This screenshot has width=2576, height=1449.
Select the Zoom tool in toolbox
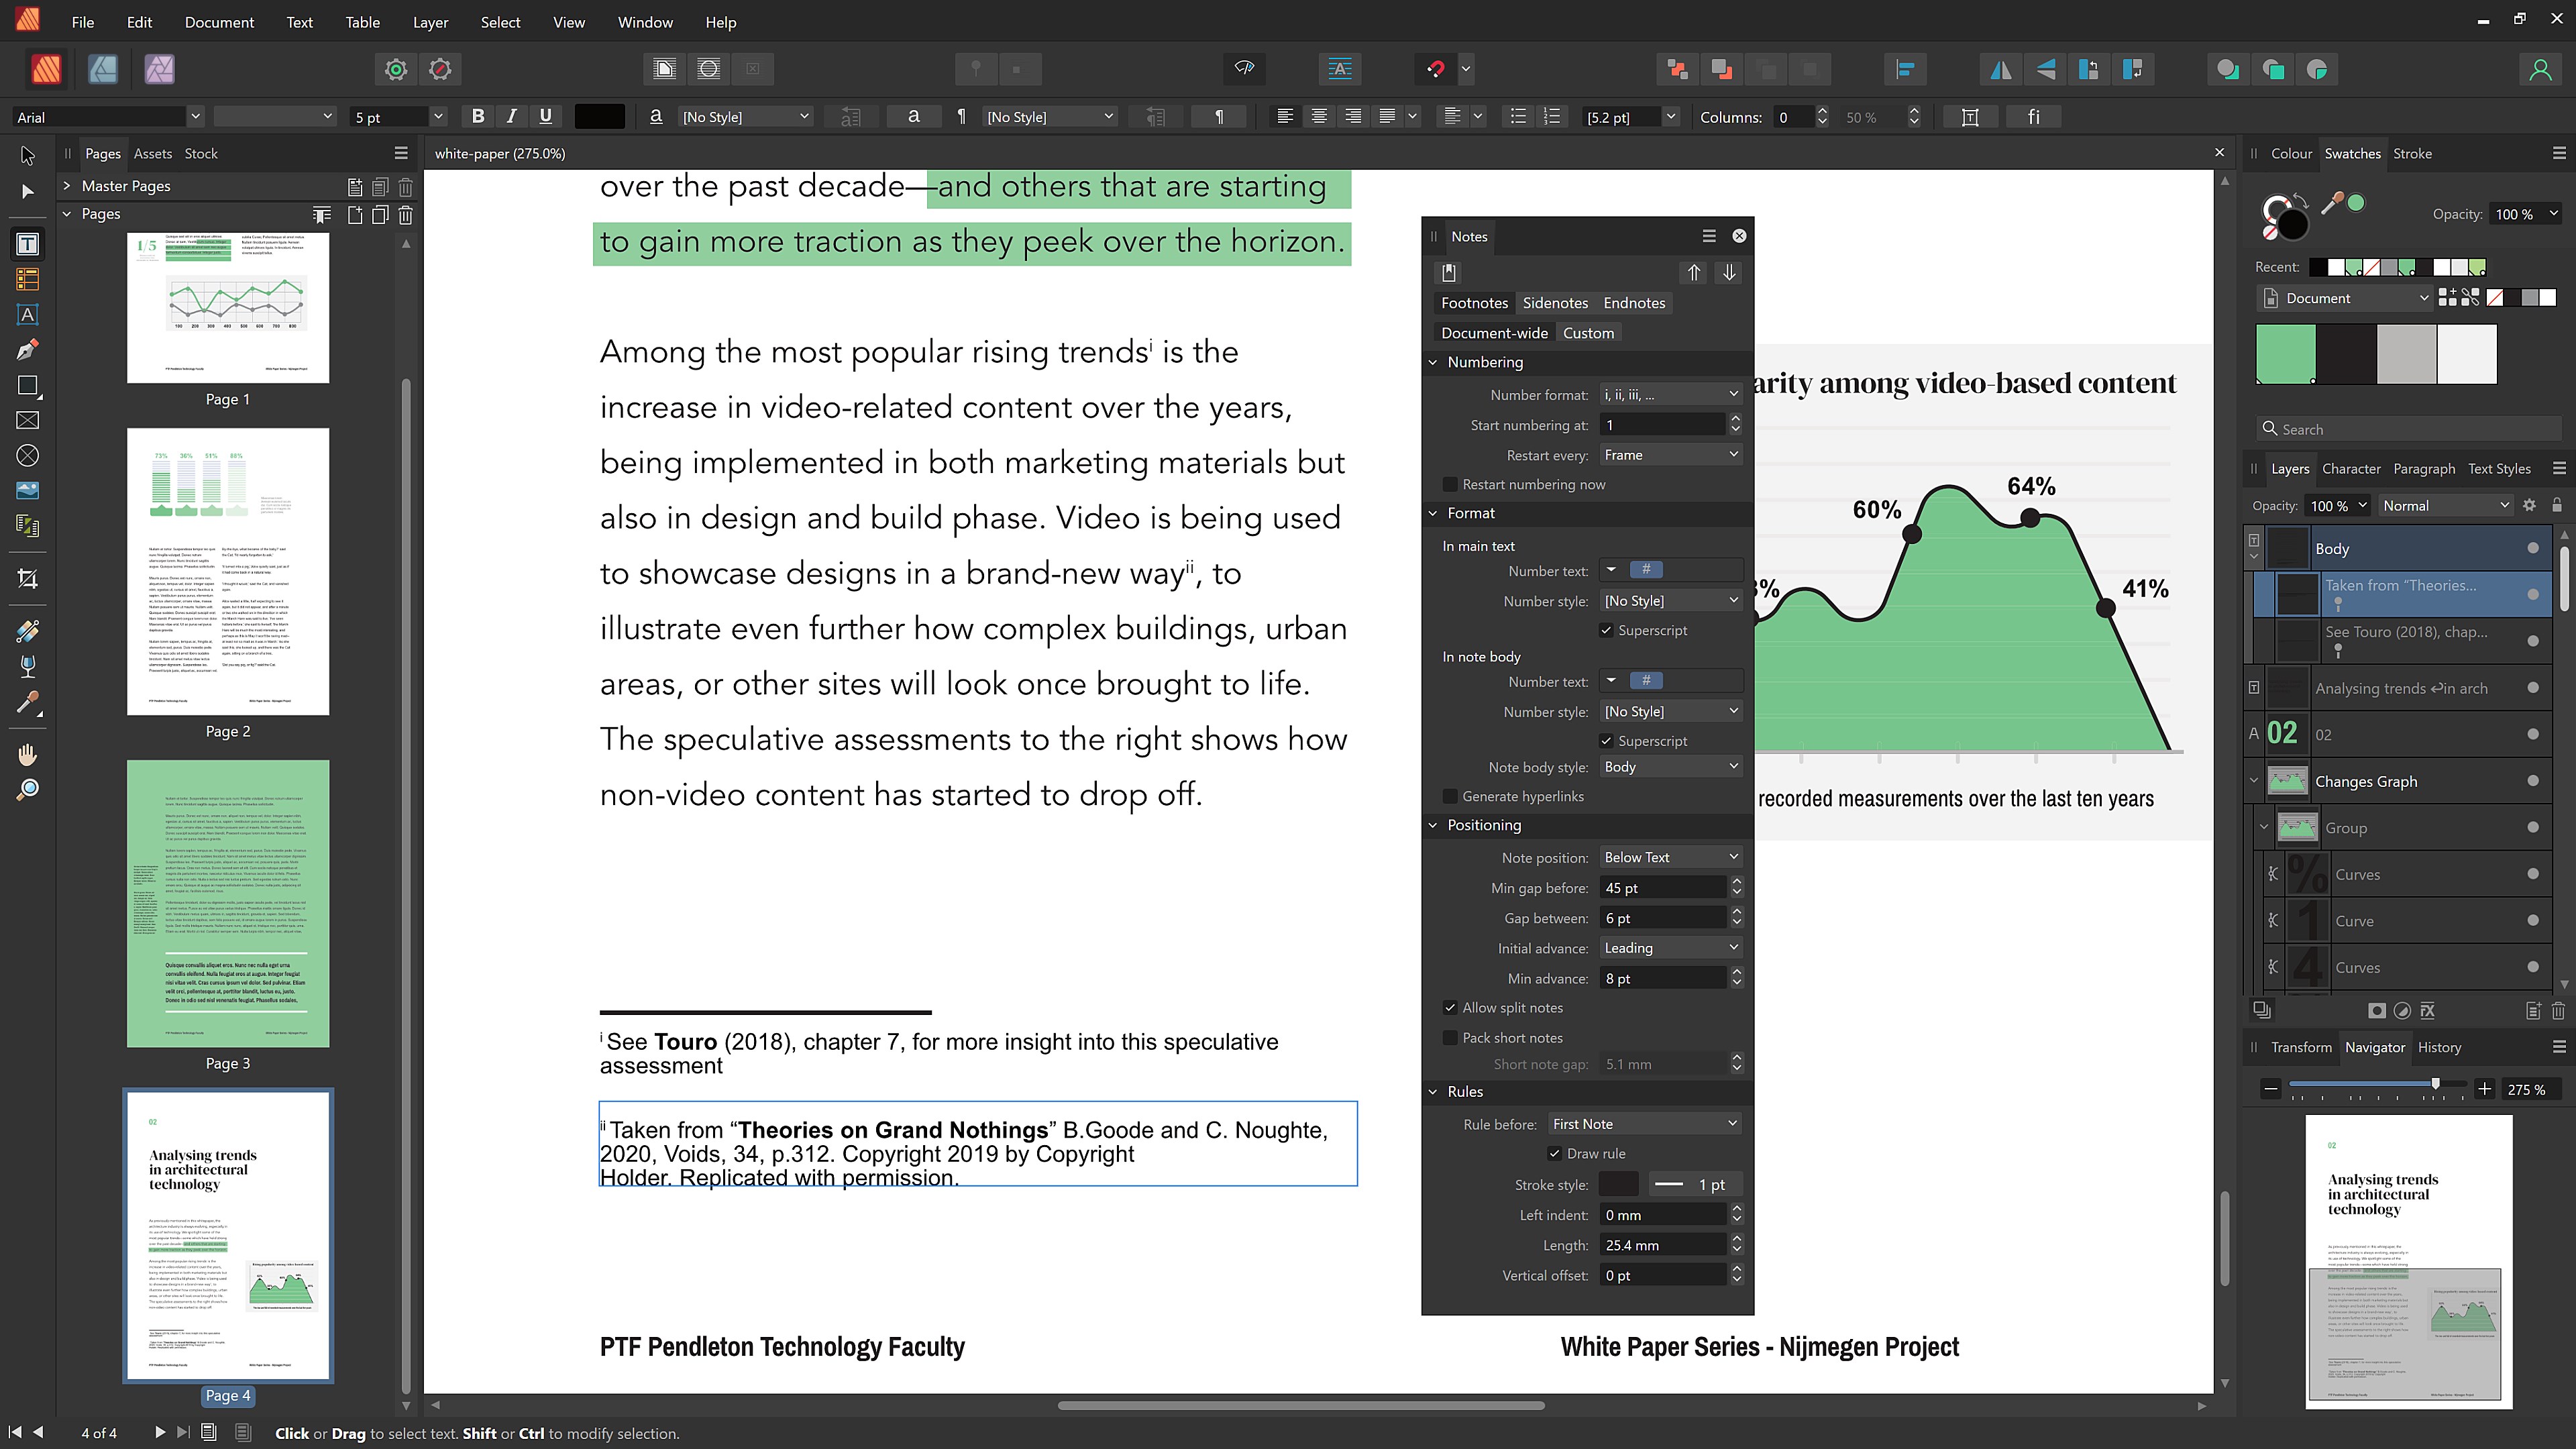click(x=28, y=790)
